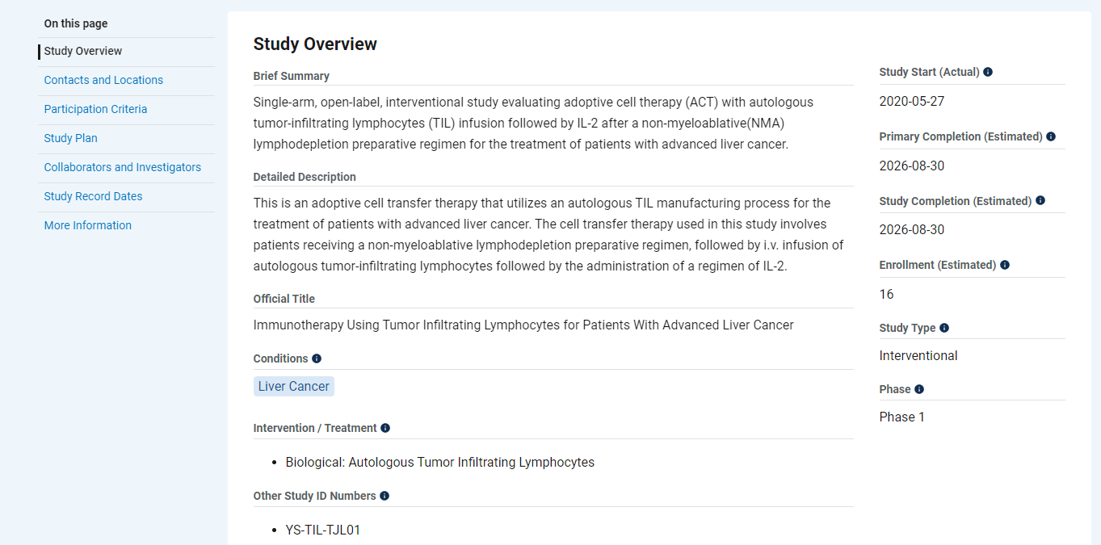Screen dimensions: 1101x545
Task: Show info tooltip for Study Type
Action: pos(944,328)
